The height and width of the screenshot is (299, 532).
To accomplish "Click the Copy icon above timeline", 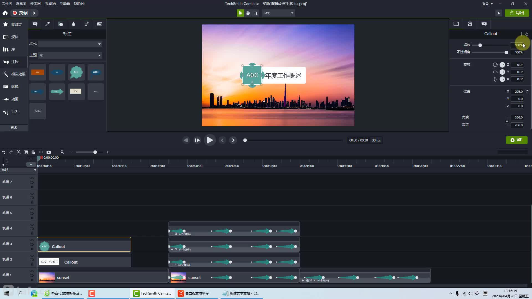I will 26,152.
